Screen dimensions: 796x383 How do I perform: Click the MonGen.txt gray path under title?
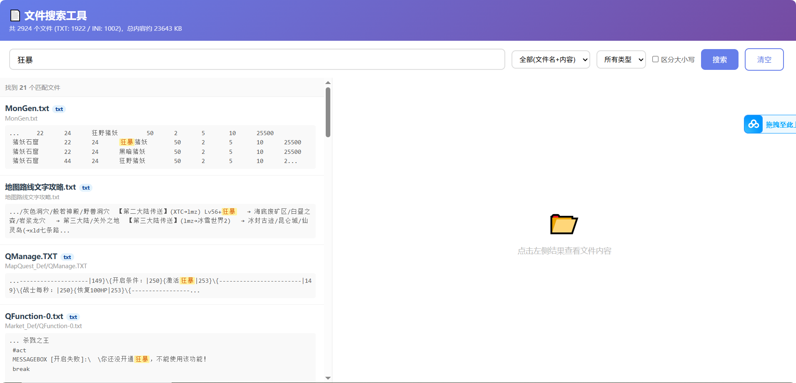tap(21, 119)
